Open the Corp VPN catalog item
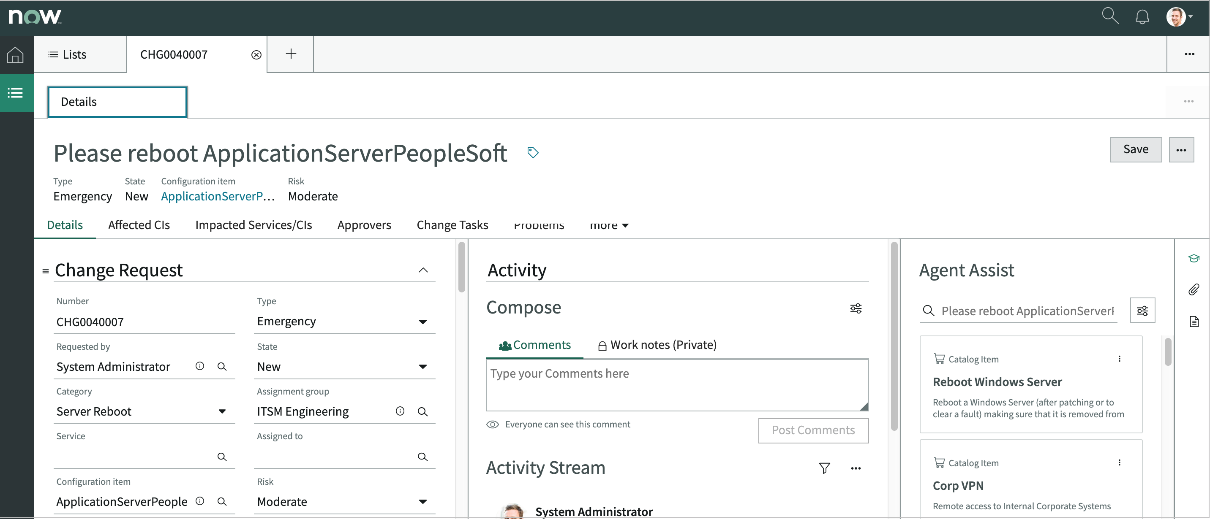The height and width of the screenshot is (519, 1210). pos(958,486)
